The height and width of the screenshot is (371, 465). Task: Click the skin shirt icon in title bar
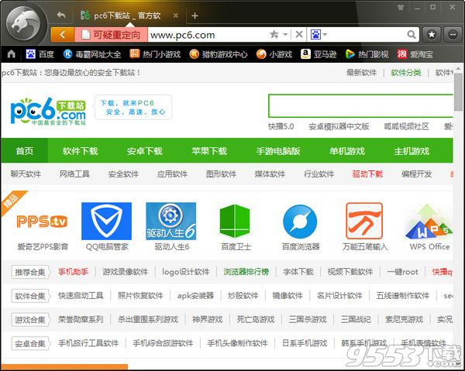pyautogui.click(x=401, y=7)
